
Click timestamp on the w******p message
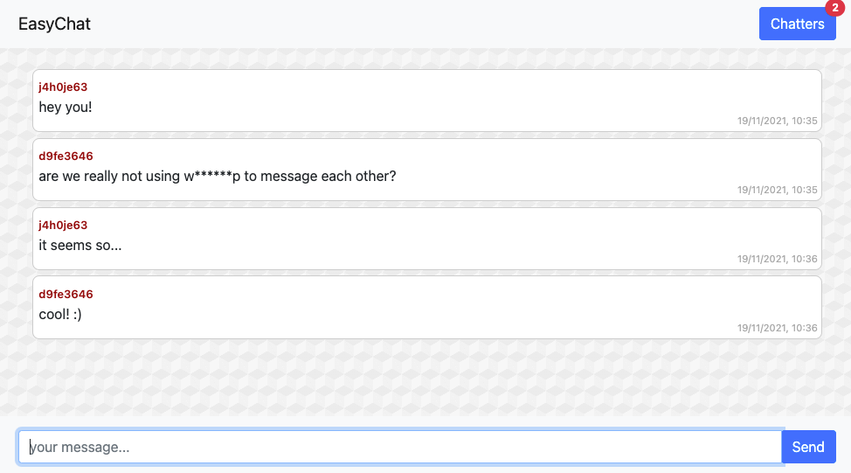pos(777,190)
